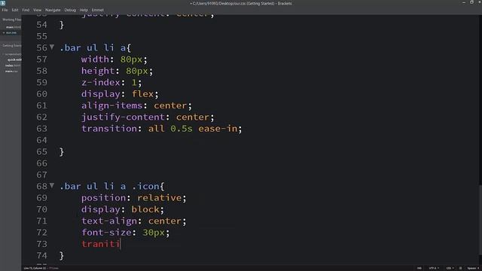
Task: Open the Help menu
Action: coord(84,10)
